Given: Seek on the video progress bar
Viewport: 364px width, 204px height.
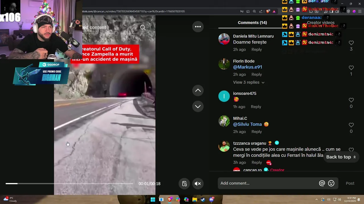Looking at the screenshot, I should (69, 184).
